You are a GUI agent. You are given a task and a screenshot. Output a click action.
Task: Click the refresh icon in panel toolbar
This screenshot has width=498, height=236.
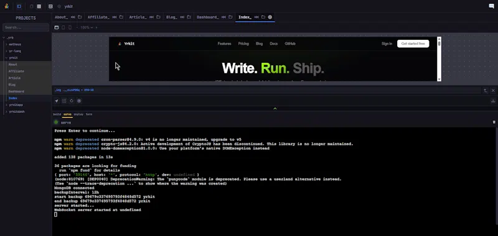(x=72, y=101)
